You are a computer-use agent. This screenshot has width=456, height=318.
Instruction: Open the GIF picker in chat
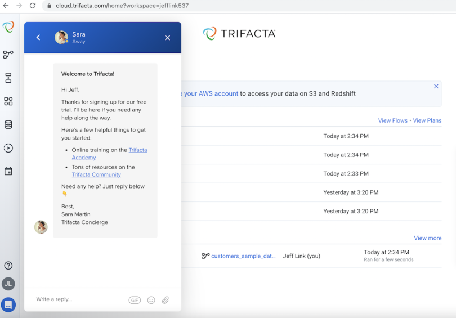(135, 300)
